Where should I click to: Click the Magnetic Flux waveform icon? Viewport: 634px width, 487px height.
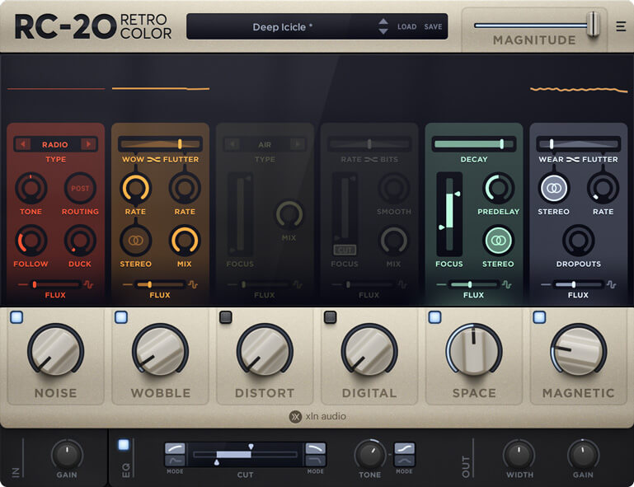612,284
